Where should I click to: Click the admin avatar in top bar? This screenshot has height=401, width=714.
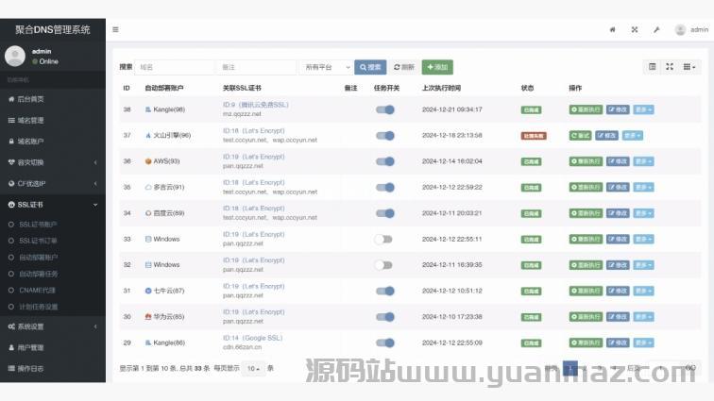(680, 30)
